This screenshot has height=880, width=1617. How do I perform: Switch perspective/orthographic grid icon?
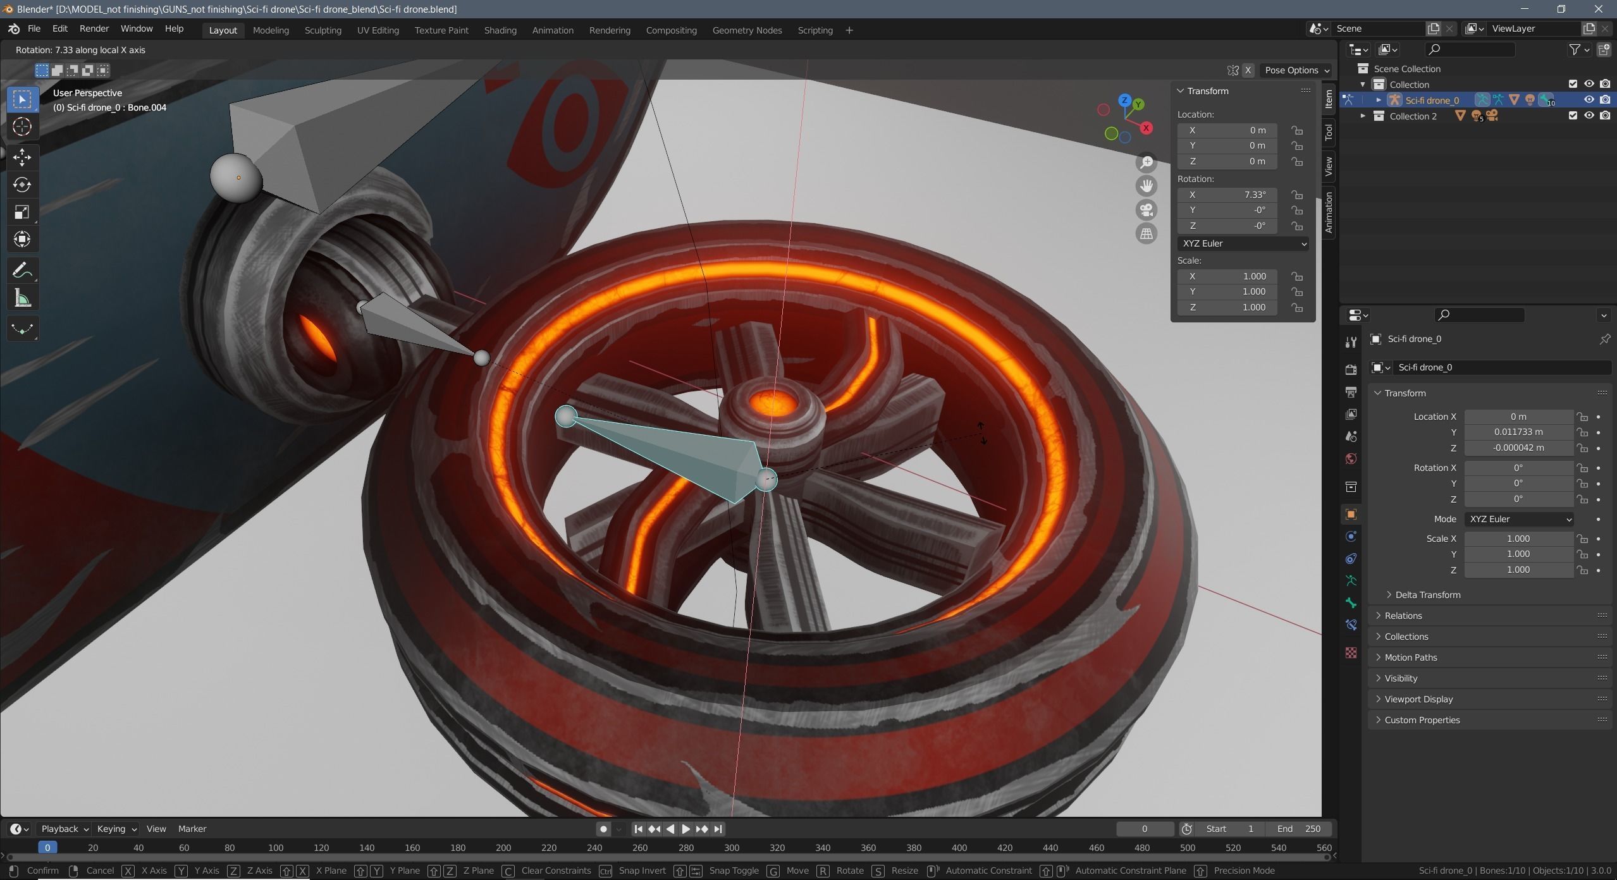tap(1147, 234)
